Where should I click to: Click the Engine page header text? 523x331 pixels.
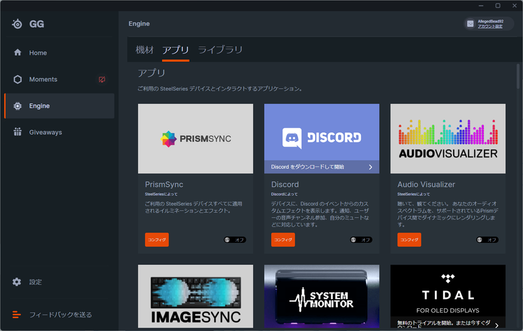tap(139, 24)
